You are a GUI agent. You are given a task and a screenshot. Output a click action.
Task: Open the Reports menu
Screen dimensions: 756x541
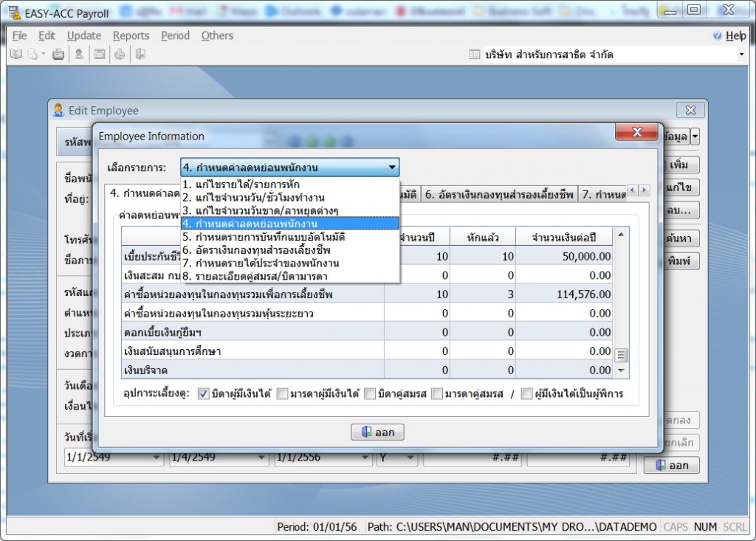click(x=131, y=35)
